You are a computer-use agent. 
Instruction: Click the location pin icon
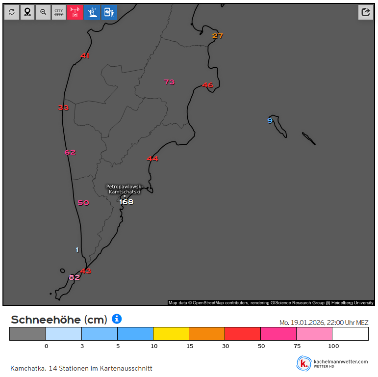(x=27, y=12)
